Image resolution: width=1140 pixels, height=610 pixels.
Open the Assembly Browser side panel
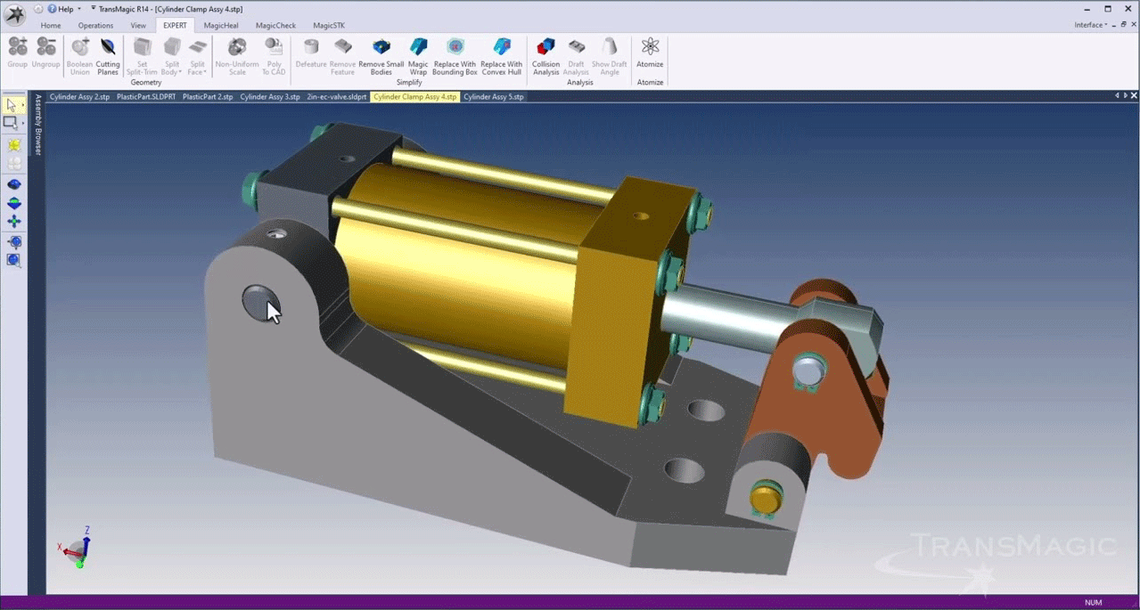pyautogui.click(x=38, y=125)
